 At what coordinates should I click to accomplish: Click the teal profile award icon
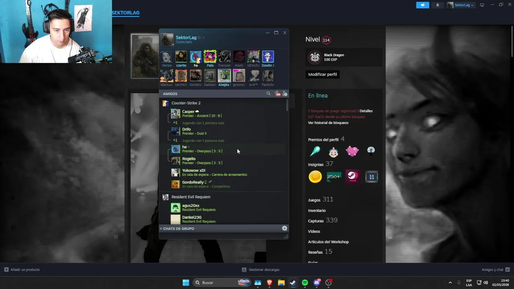(x=315, y=151)
